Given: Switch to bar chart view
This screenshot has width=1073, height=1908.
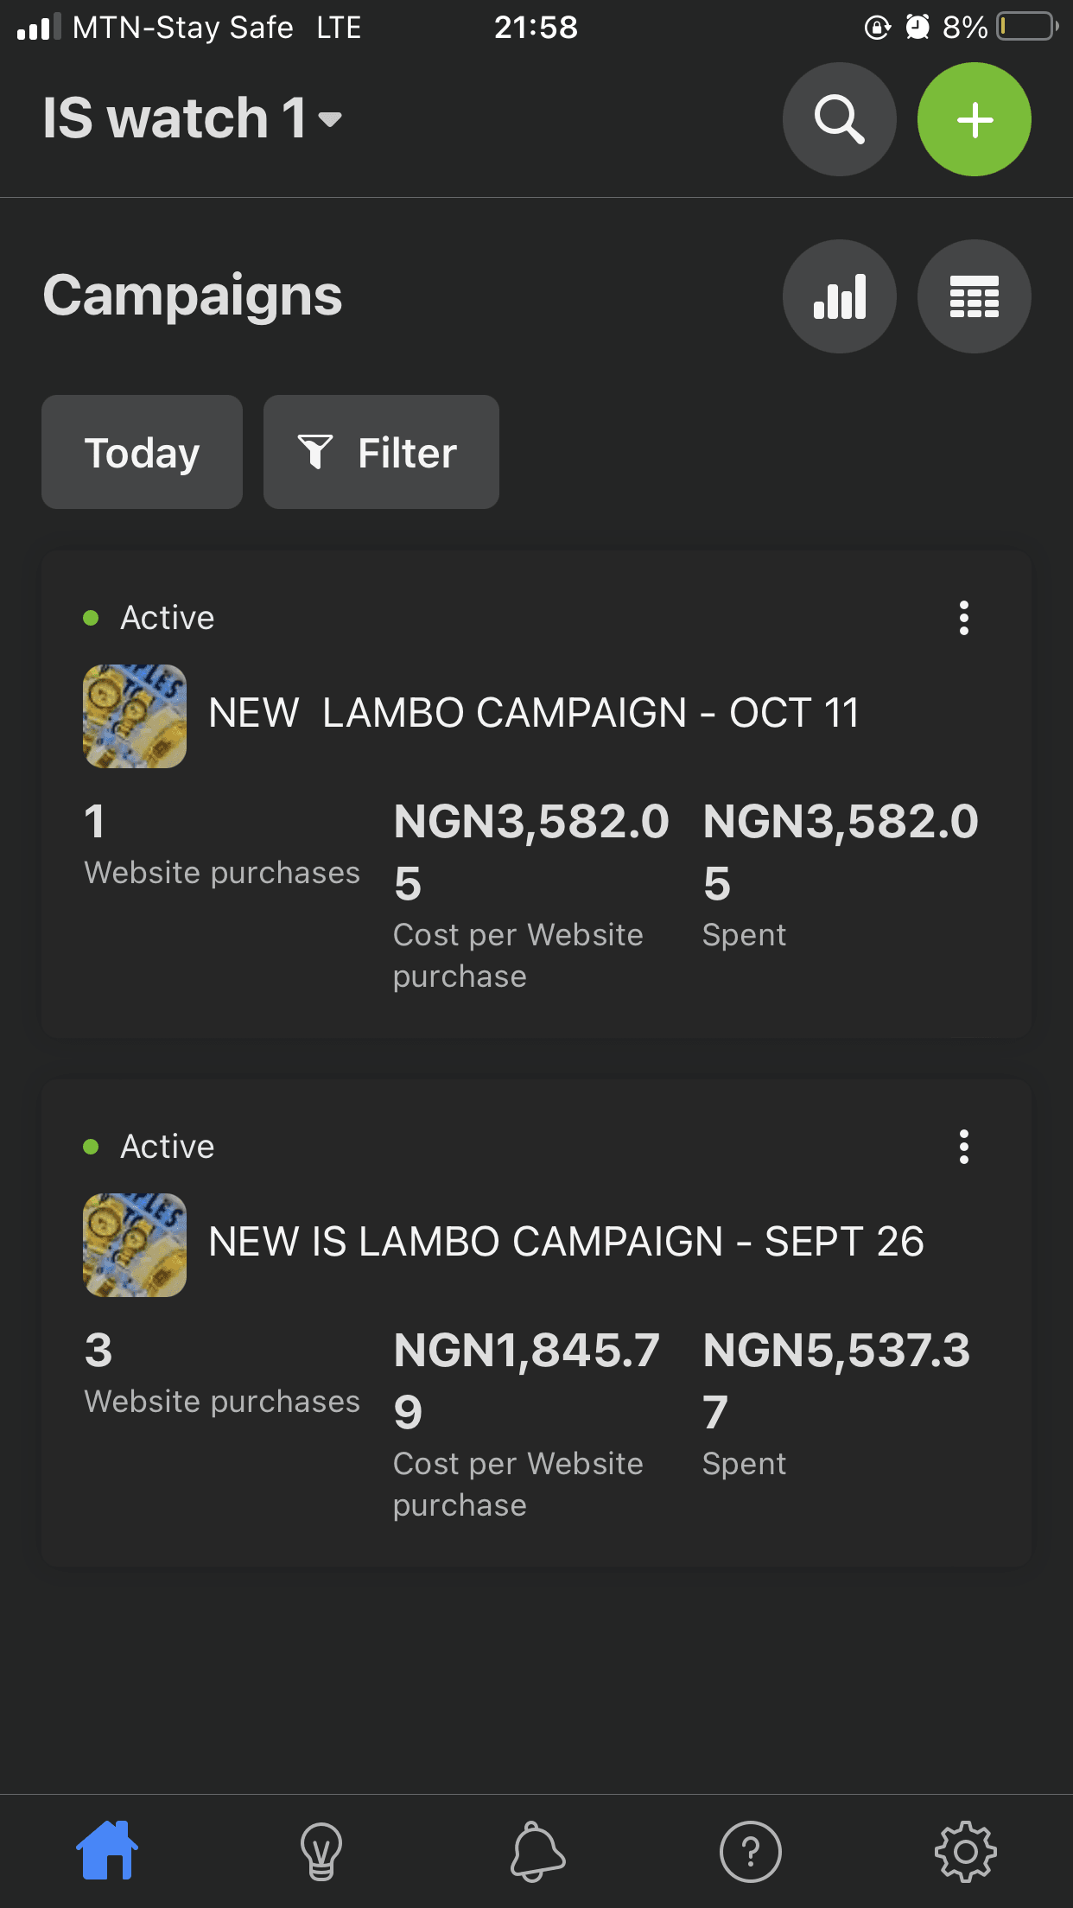Looking at the screenshot, I should [839, 296].
